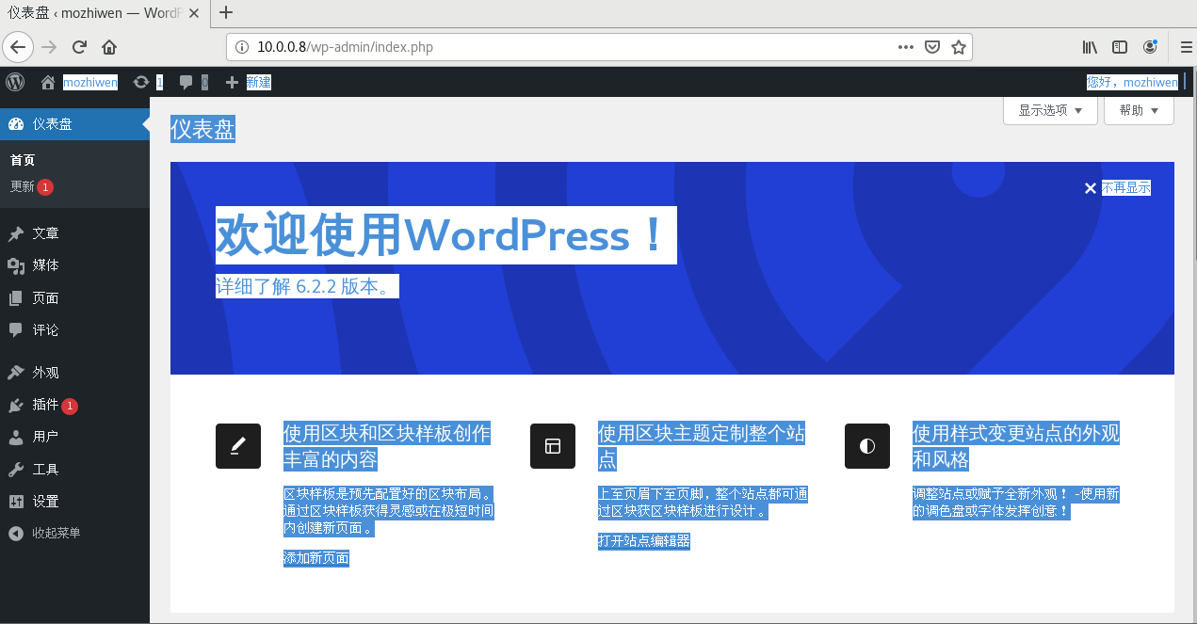Click the WordPress logo in admin bar
The image size is (1197, 624).
coord(15,82)
